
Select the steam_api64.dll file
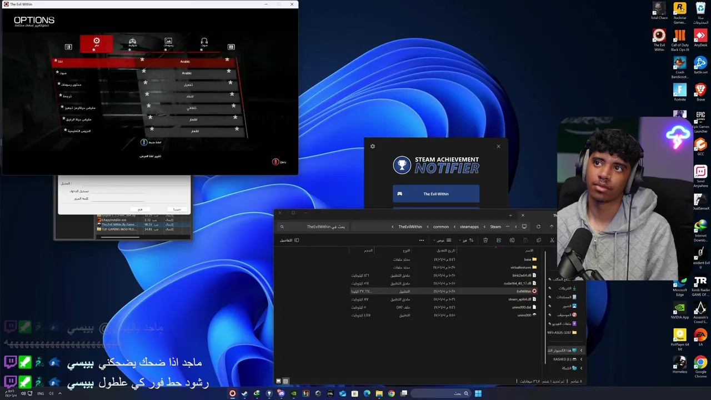click(x=522, y=299)
